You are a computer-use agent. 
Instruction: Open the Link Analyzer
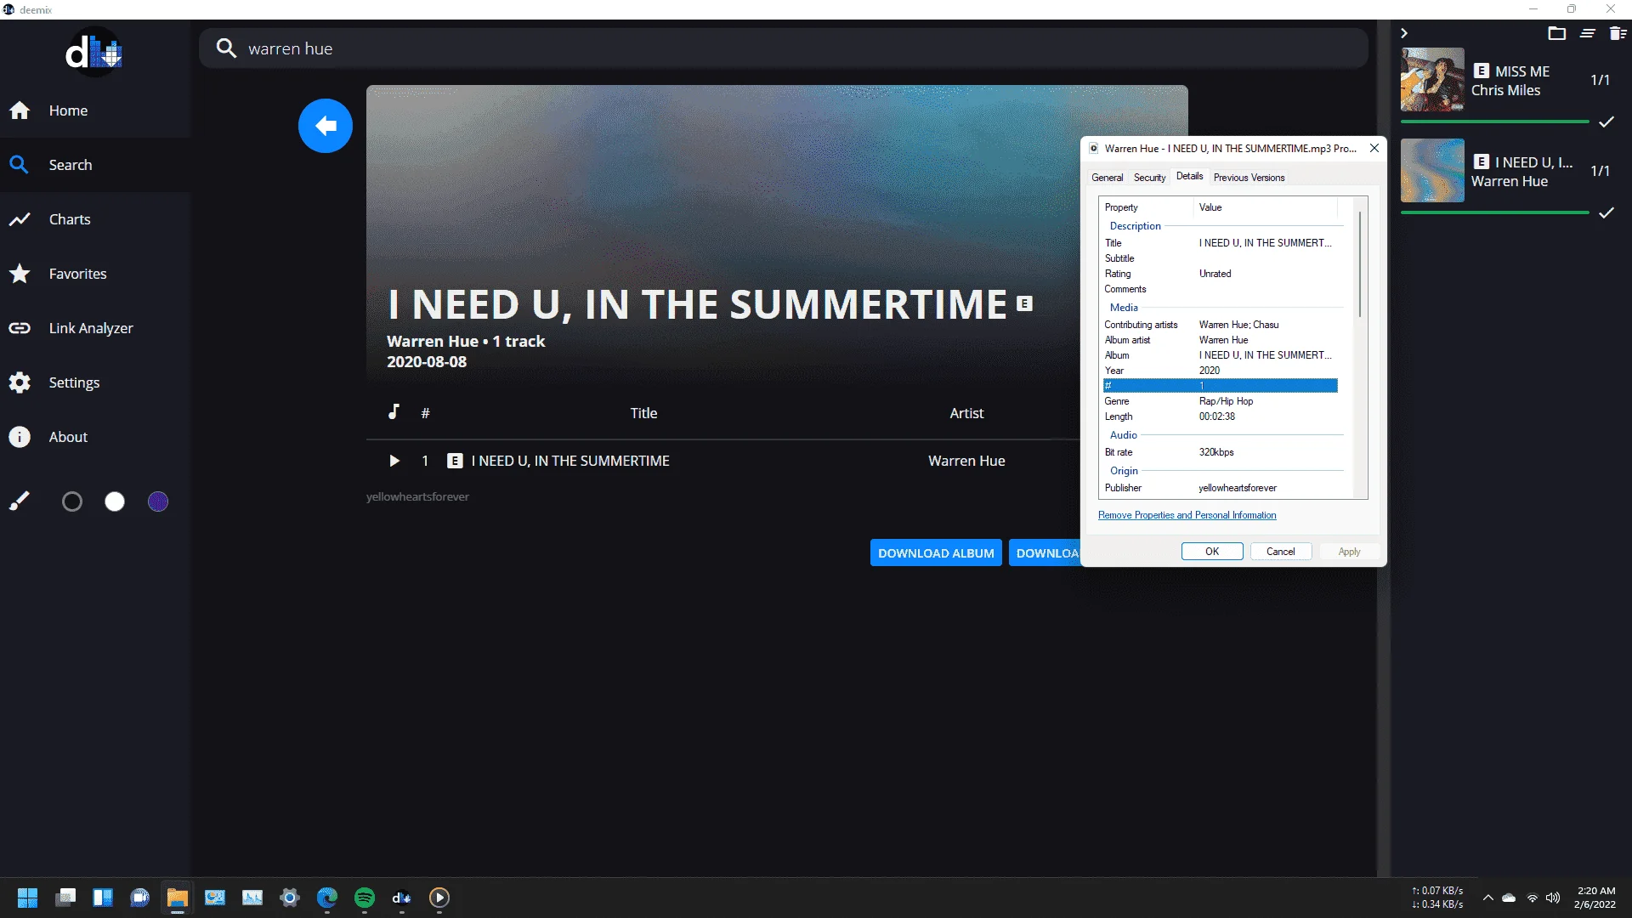pos(95,328)
